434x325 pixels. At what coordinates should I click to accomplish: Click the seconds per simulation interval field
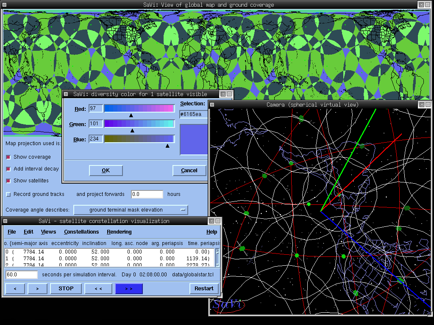[22, 275]
